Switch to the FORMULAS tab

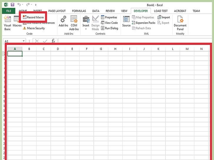coord(79,11)
